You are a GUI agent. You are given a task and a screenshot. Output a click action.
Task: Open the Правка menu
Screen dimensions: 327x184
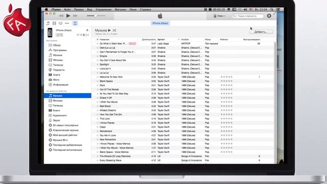[79, 10]
